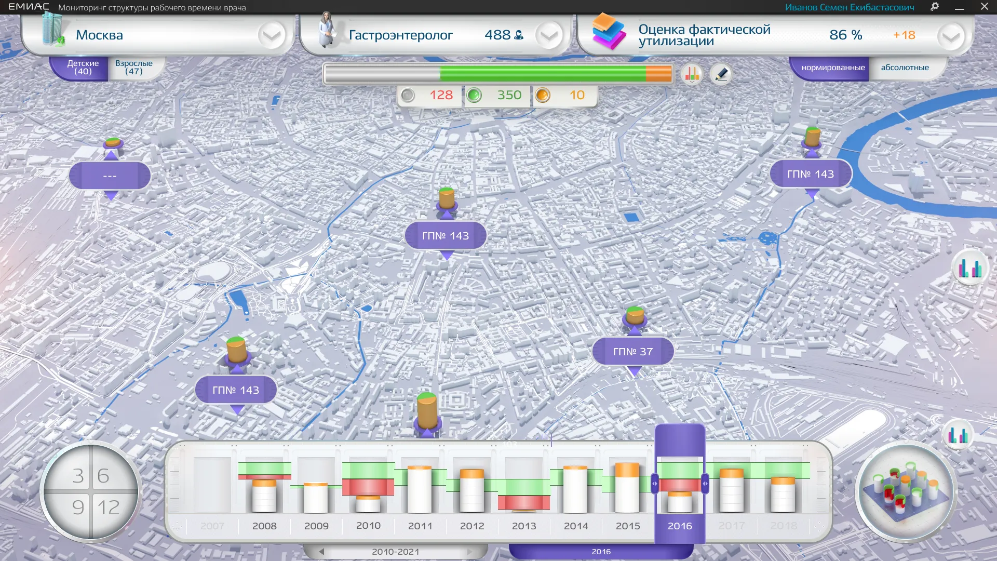997x561 pixels.
Task: Click the ГП№ 37 map label
Action: [632, 352]
